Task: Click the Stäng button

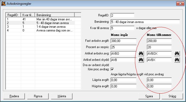Action: pyautogui.click(x=172, y=96)
